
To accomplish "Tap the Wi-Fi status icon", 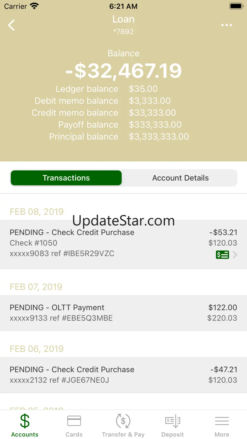I will point(34,6).
